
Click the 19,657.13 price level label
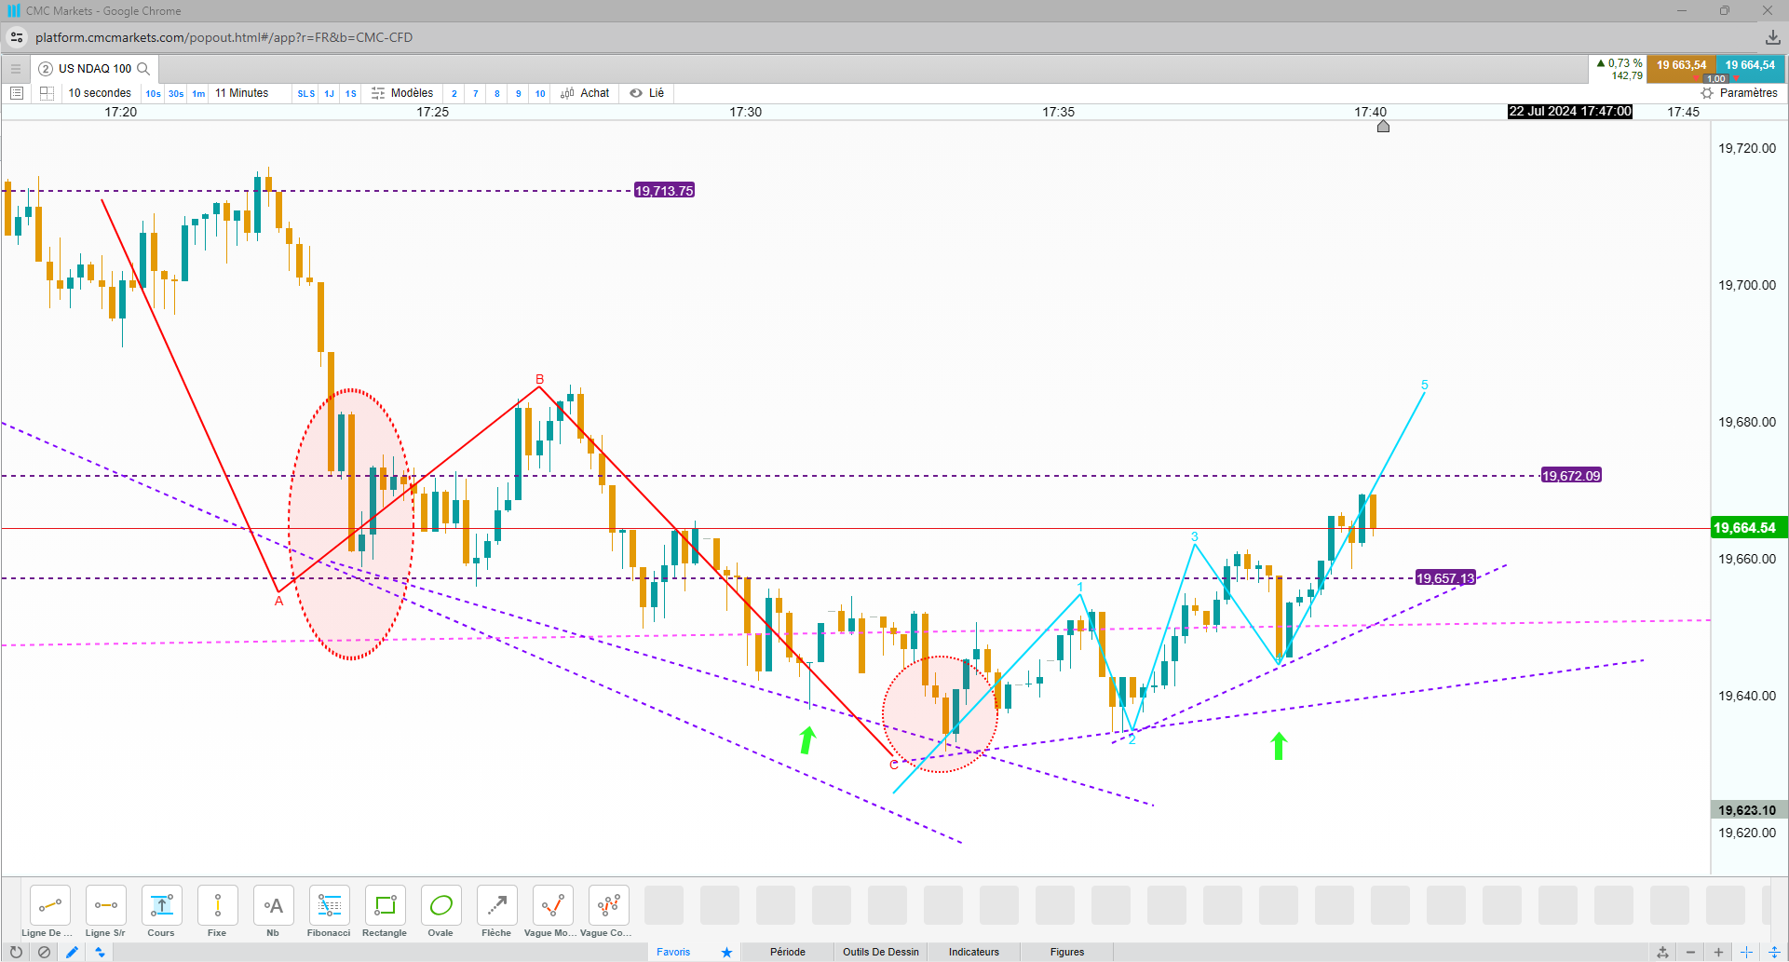click(x=1445, y=578)
